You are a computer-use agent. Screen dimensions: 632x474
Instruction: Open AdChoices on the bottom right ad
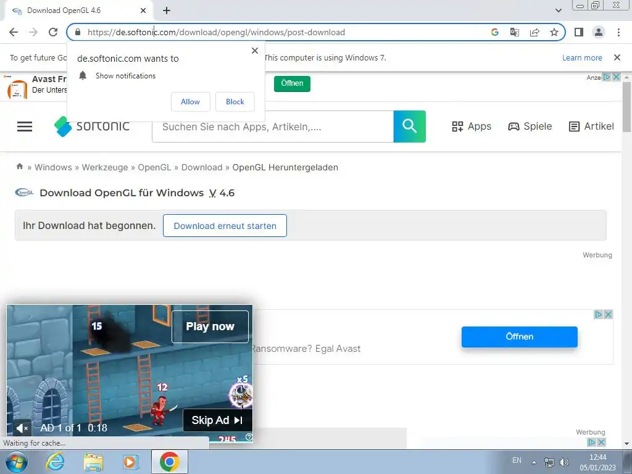591,443
